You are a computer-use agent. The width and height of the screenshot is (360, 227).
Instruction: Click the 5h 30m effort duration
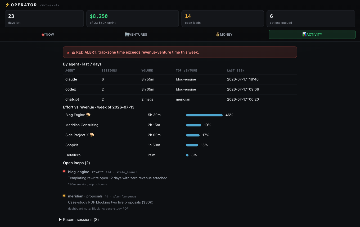(x=154, y=115)
